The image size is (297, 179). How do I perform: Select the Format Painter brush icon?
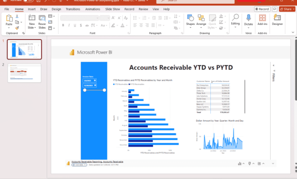pos(17,28)
